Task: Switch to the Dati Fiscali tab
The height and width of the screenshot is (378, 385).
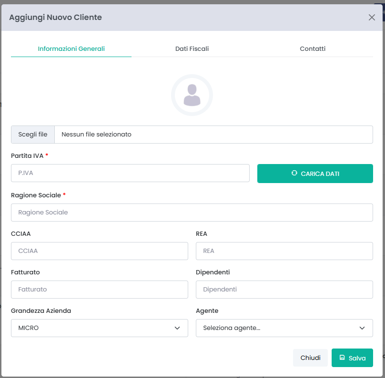Action: [x=192, y=48]
